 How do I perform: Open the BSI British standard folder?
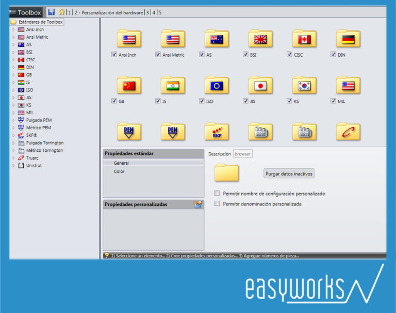(x=260, y=39)
